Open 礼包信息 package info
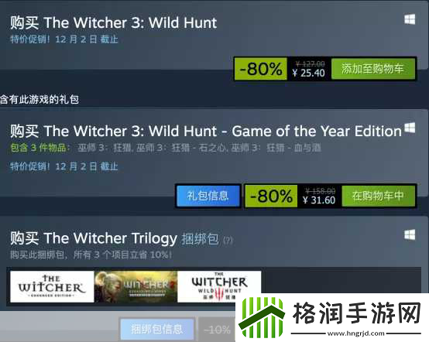The image size is (429, 342). (x=208, y=196)
